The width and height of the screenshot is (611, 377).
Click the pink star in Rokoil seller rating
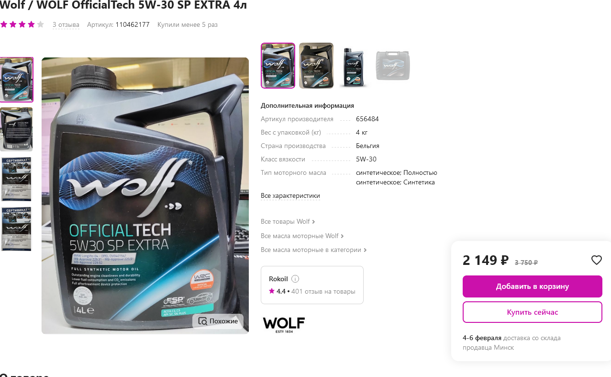[272, 291]
